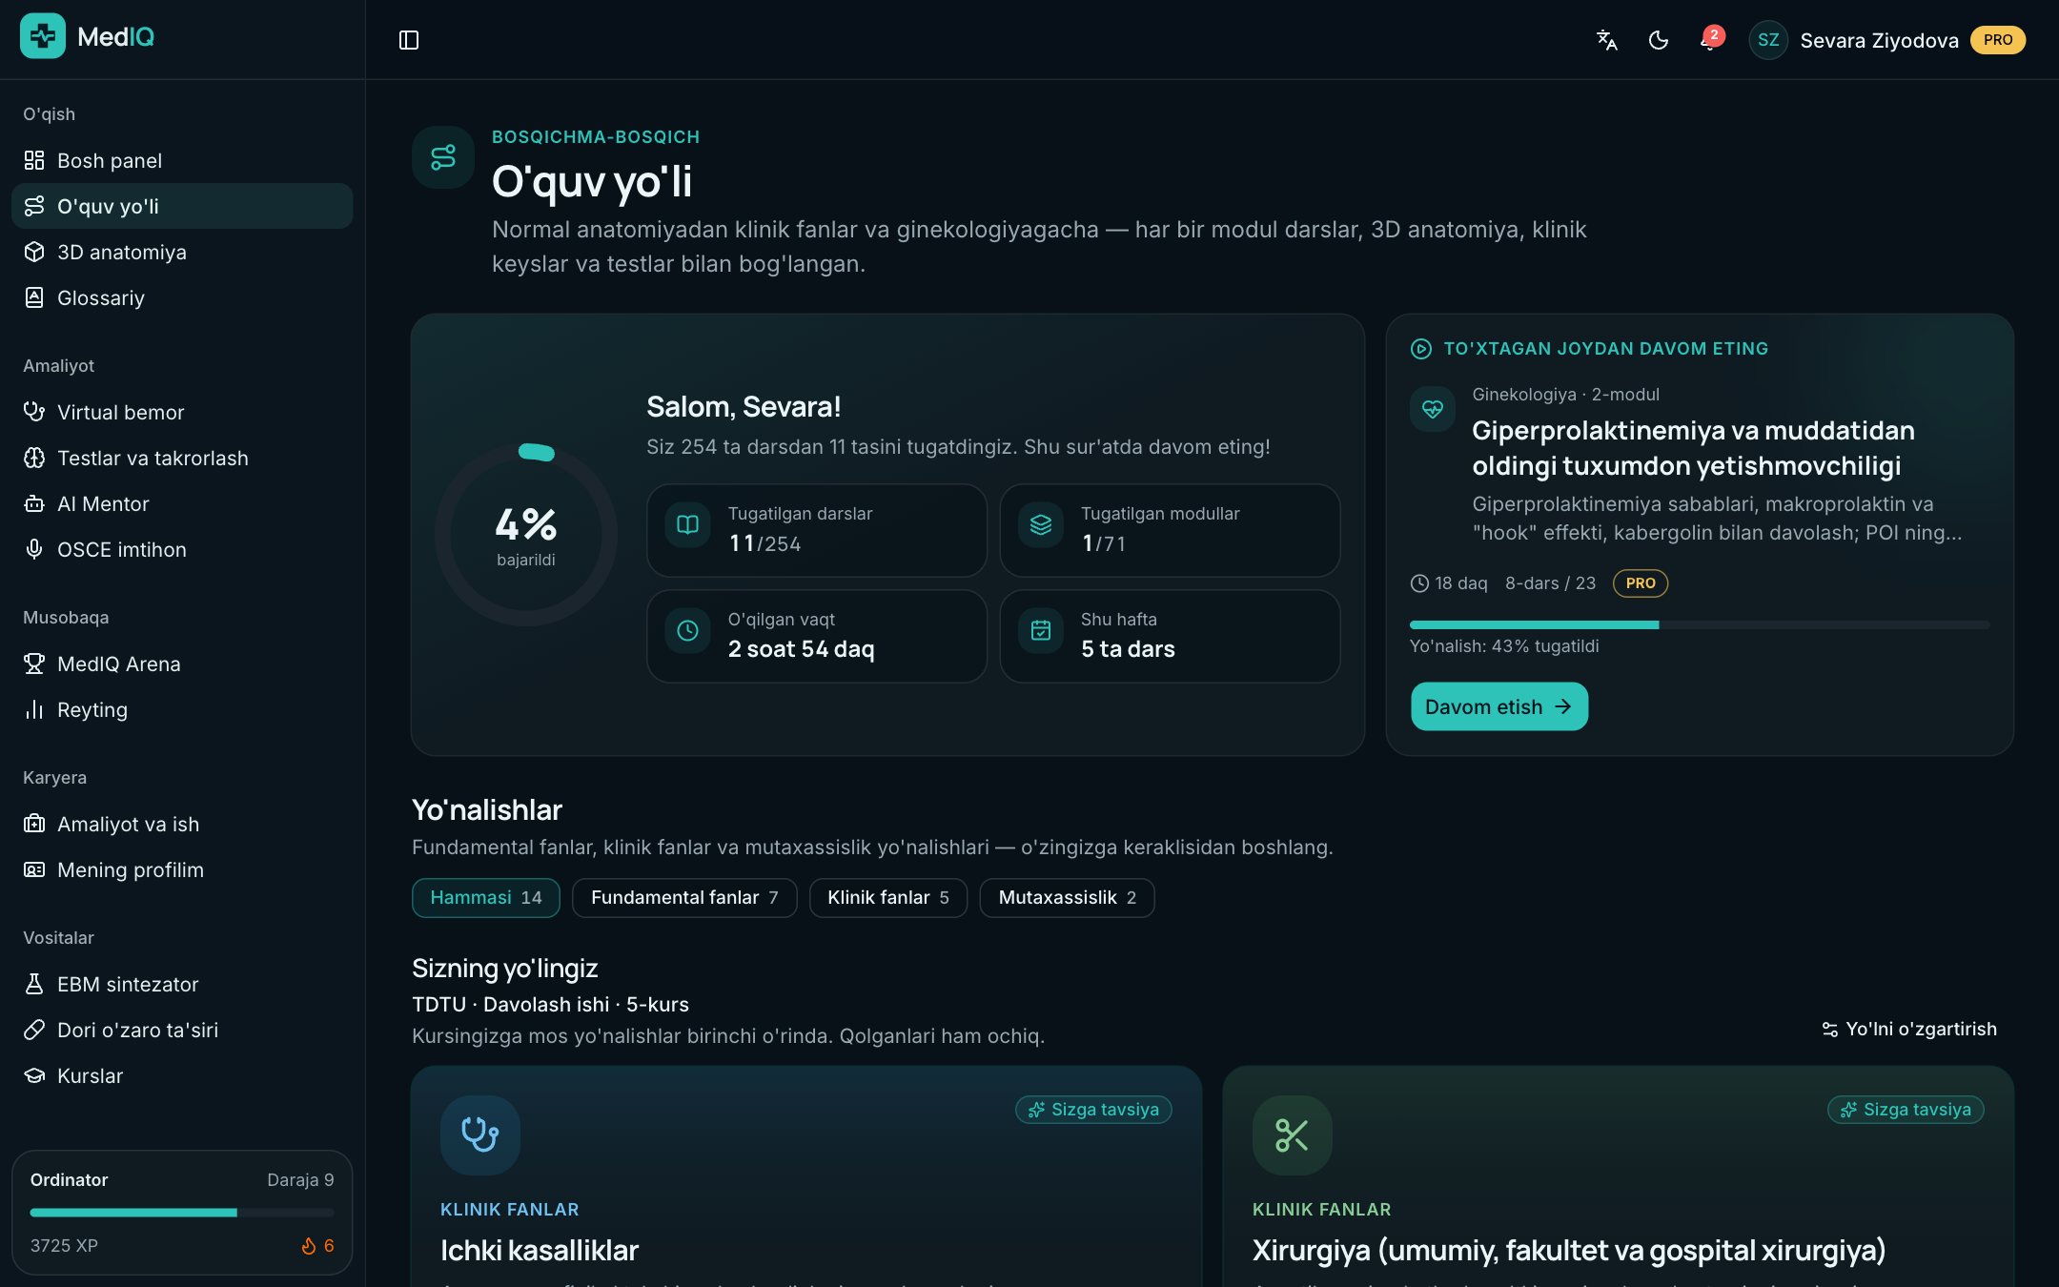This screenshot has height=1287, width=2059.
Task: Filter by Klinik fanlar 5
Action: pyautogui.click(x=888, y=898)
